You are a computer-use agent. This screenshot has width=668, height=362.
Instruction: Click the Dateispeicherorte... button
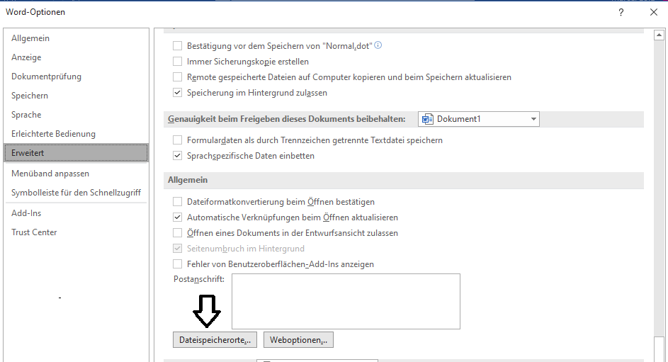tap(215, 340)
